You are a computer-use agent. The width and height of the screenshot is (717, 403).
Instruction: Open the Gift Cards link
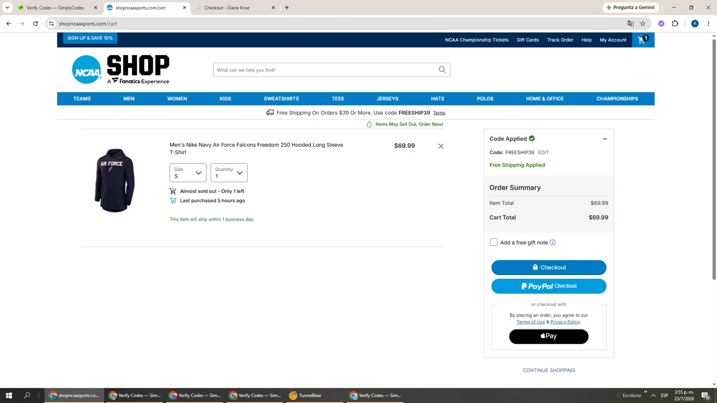pyautogui.click(x=528, y=40)
